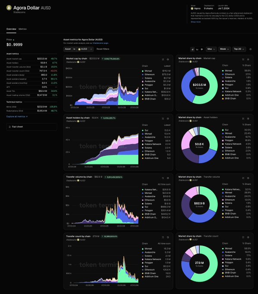This screenshot has width=258, height=294.
Task: Click the Fact sheet document icon
Action: (10, 127)
